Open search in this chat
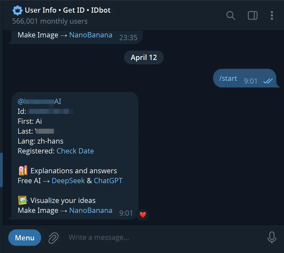The image size is (284, 253). [x=230, y=15]
